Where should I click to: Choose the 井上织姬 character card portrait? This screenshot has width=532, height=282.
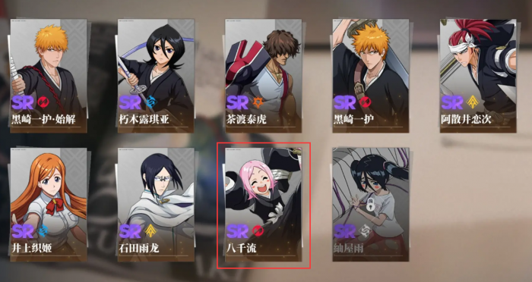tap(49, 205)
